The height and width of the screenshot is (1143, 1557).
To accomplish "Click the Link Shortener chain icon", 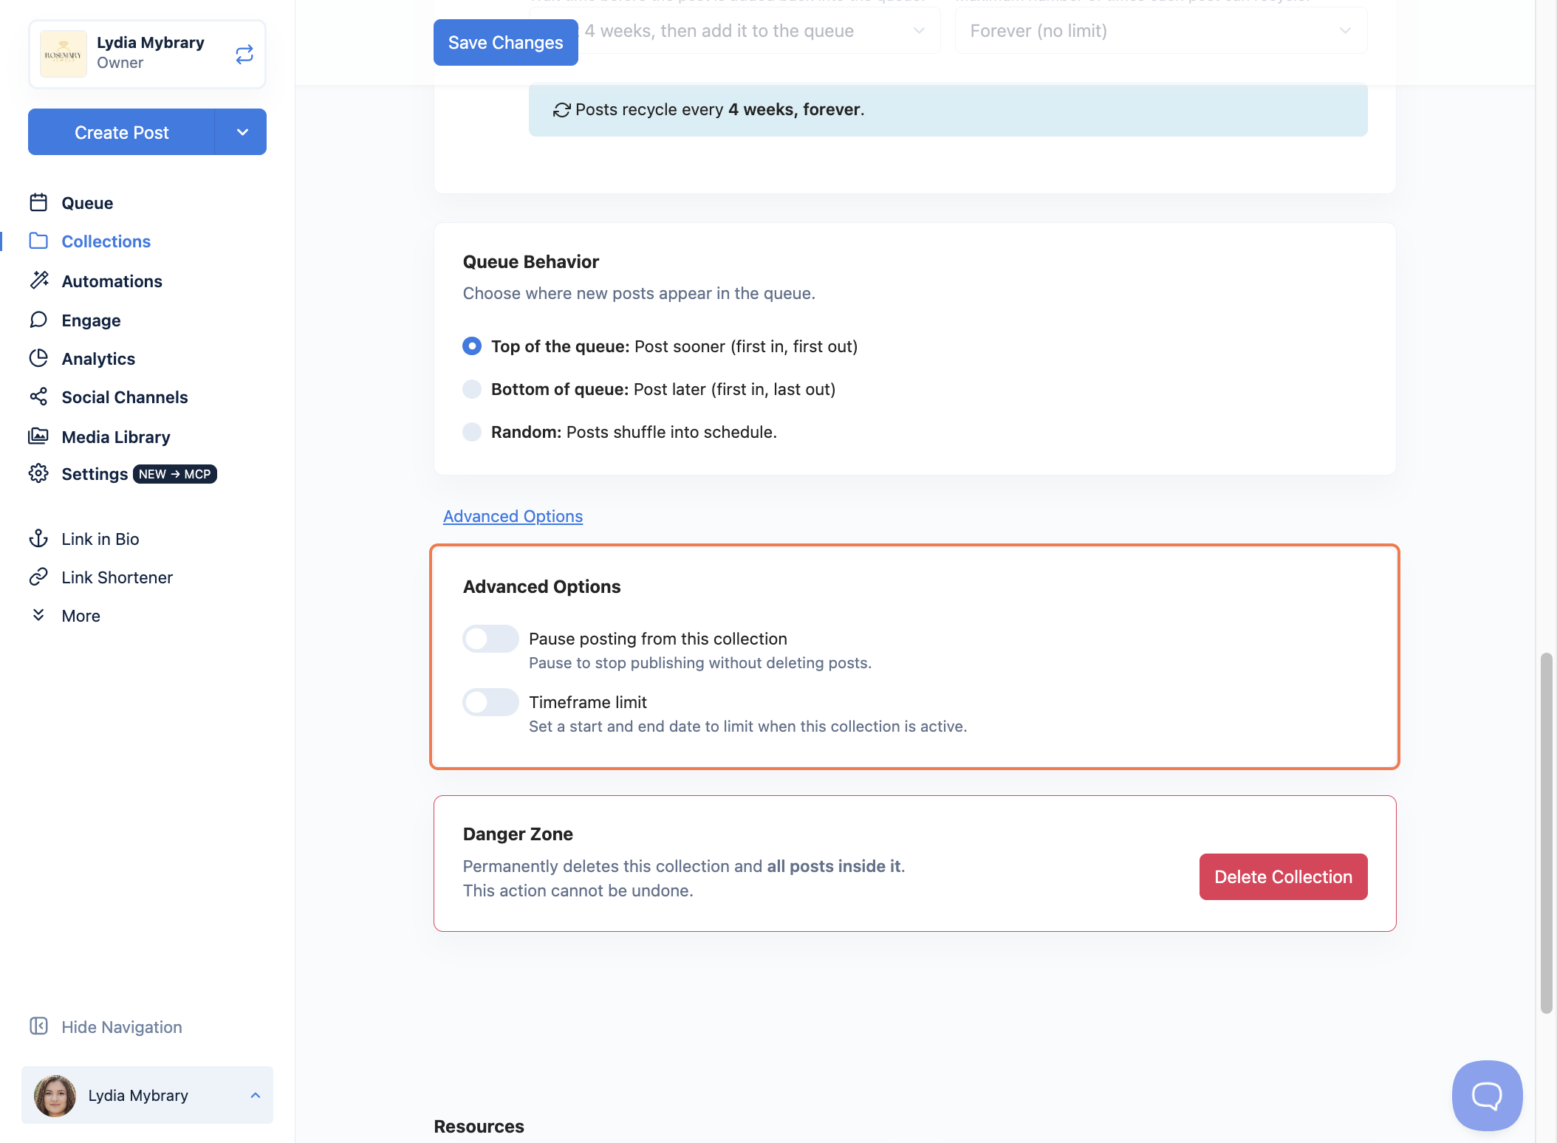I will click(38, 577).
